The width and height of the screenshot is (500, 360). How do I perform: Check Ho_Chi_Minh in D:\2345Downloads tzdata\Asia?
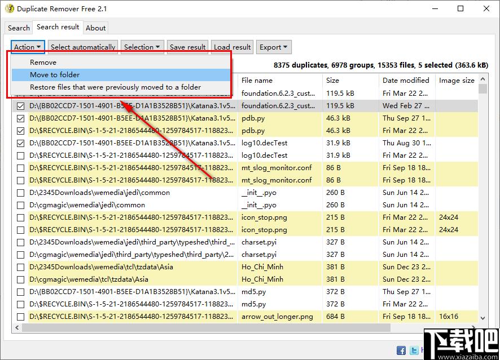pyautogui.click(x=20, y=268)
